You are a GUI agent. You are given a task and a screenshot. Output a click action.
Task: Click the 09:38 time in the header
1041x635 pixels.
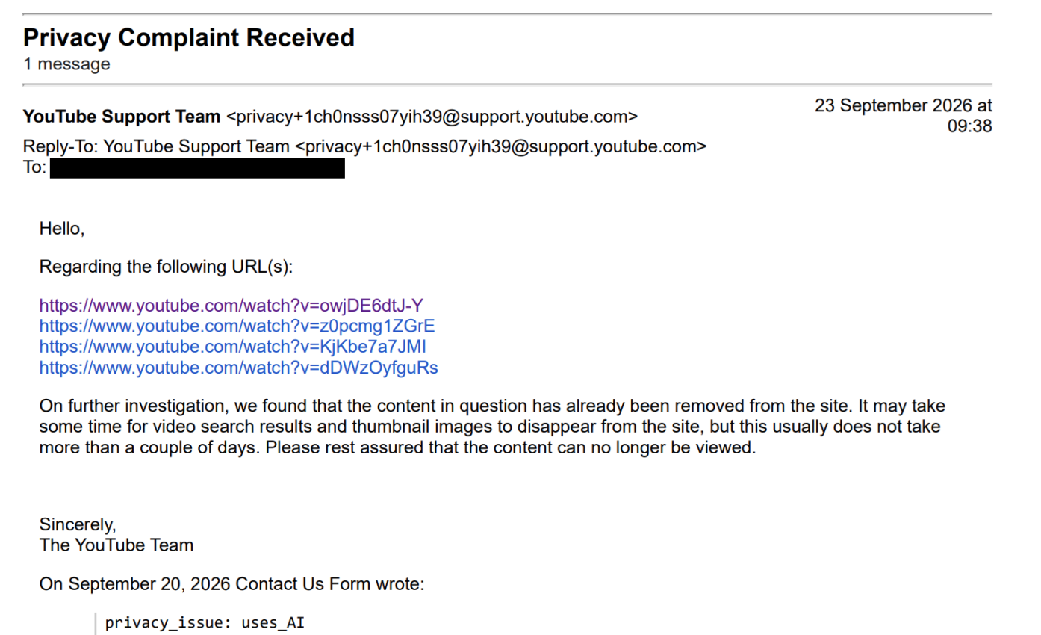[x=969, y=126]
